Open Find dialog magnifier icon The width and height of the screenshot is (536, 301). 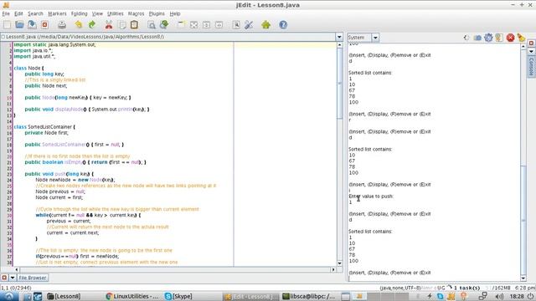(152, 24)
